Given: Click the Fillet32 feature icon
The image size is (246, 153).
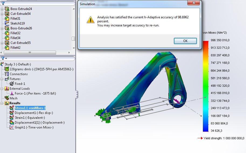Looking at the screenshot, I should point(7,33).
